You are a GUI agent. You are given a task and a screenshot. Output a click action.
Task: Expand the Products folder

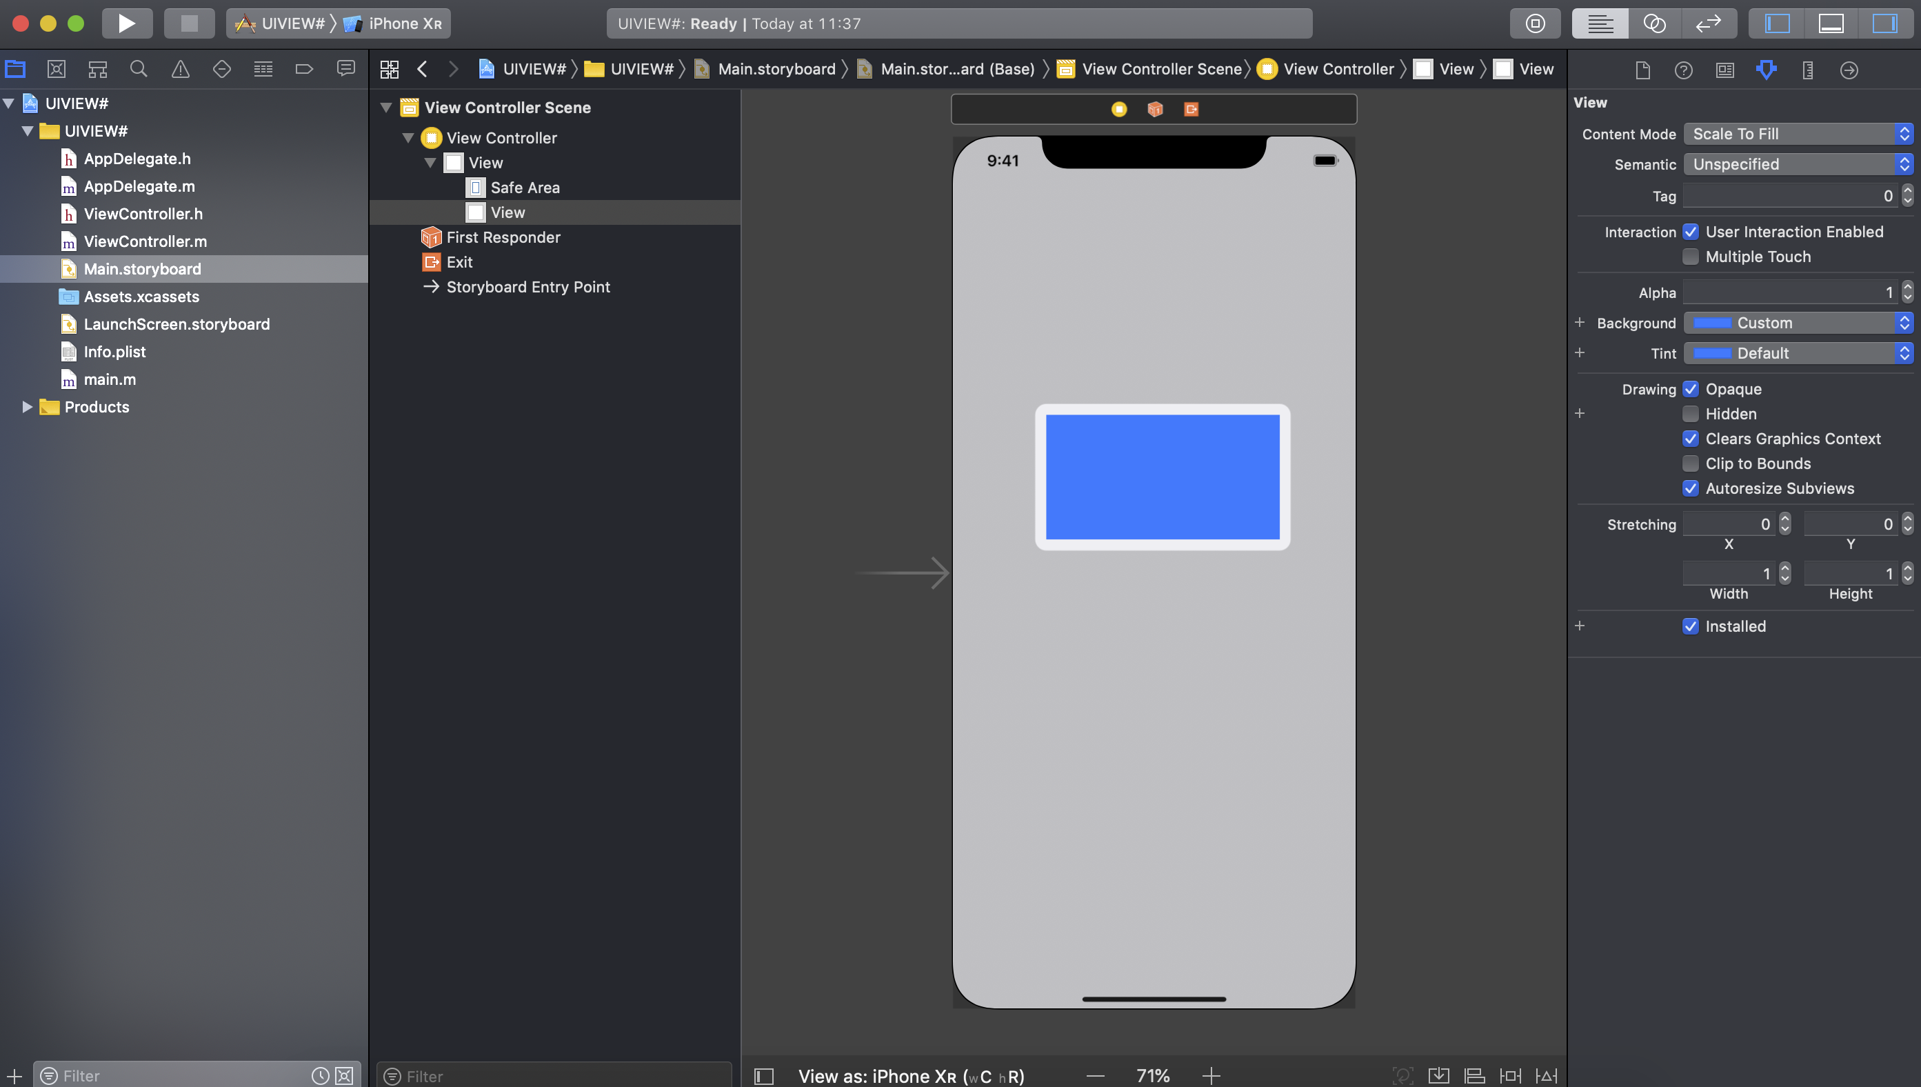click(27, 407)
